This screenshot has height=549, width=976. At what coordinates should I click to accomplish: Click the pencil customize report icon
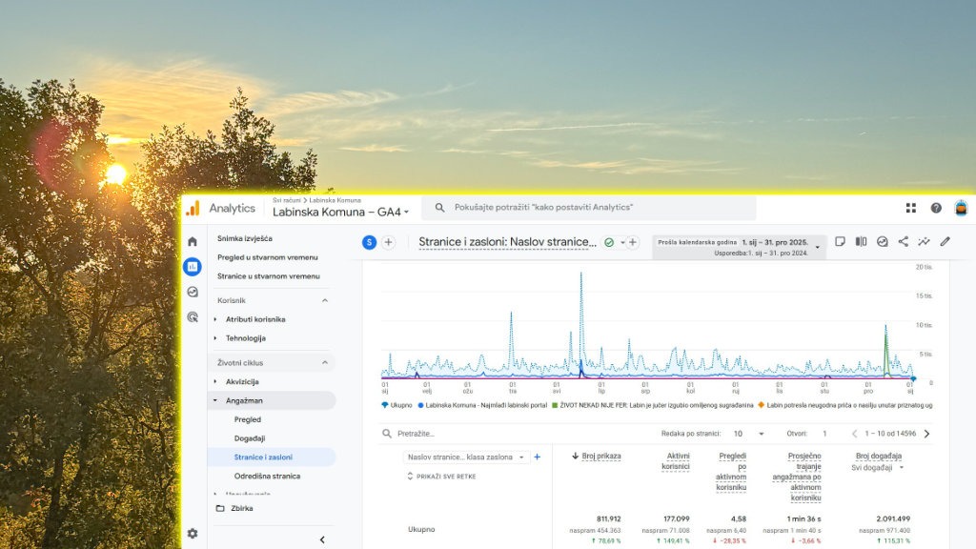pos(945,242)
